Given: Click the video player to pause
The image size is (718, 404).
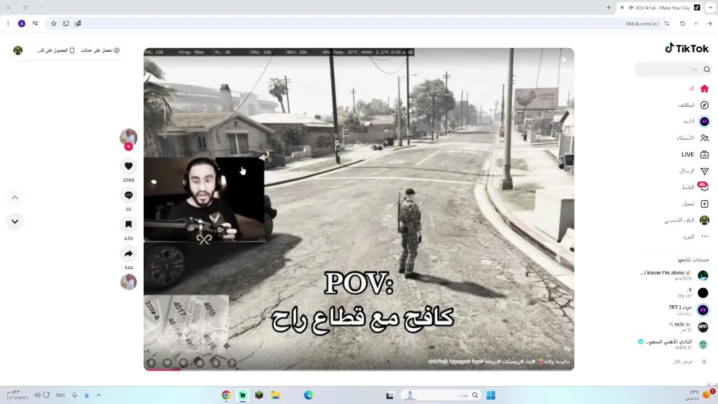Looking at the screenshot, I should [x=359, y=209].
